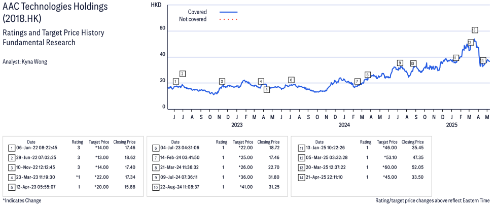
Task: Click the numbered box 8 in the table
Action: coord(155,167)
